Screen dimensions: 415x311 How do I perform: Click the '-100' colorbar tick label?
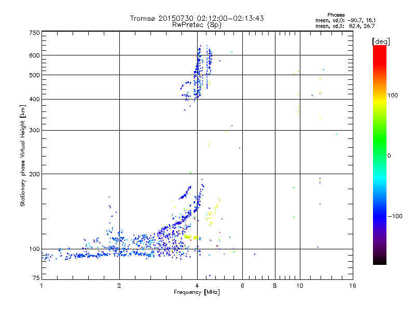click(395, 216)
